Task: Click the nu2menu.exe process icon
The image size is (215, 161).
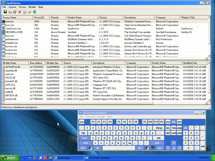Action: (x=4, y=39)
